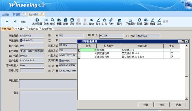Click the 备注 text area
192x111 pixels.
48,101
